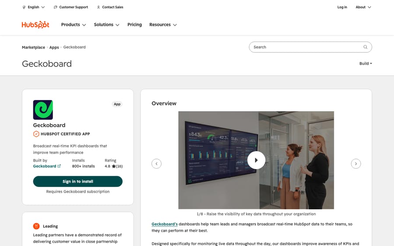
Task: Expand the Resources menu
Action: 163,24
